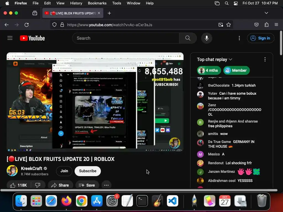The image size is (283, 212).
Task: Expand Top chat replay dropdown
Action: click(x=214, y=60)
